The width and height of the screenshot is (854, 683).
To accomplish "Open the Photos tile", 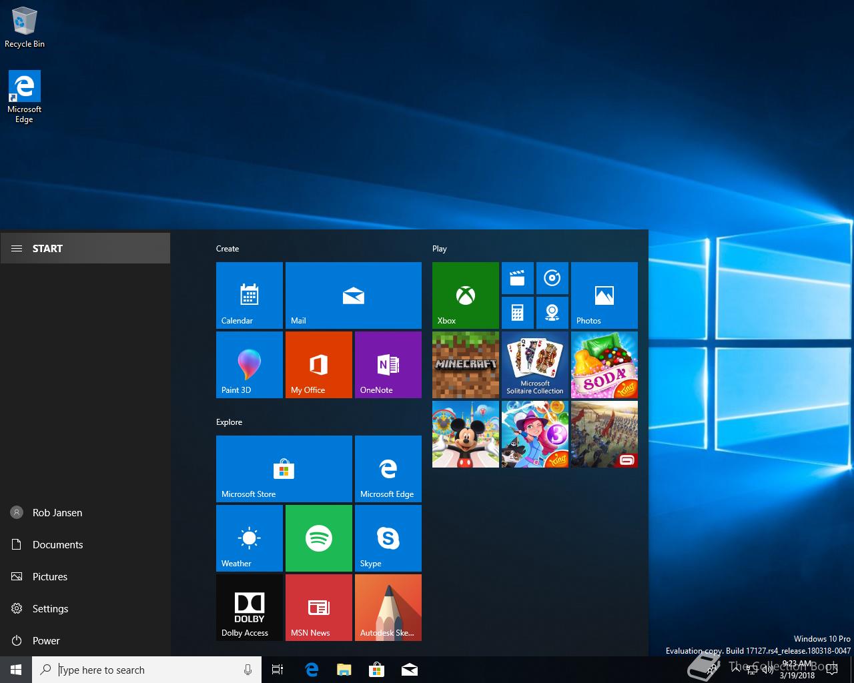I will pos(604,295).
